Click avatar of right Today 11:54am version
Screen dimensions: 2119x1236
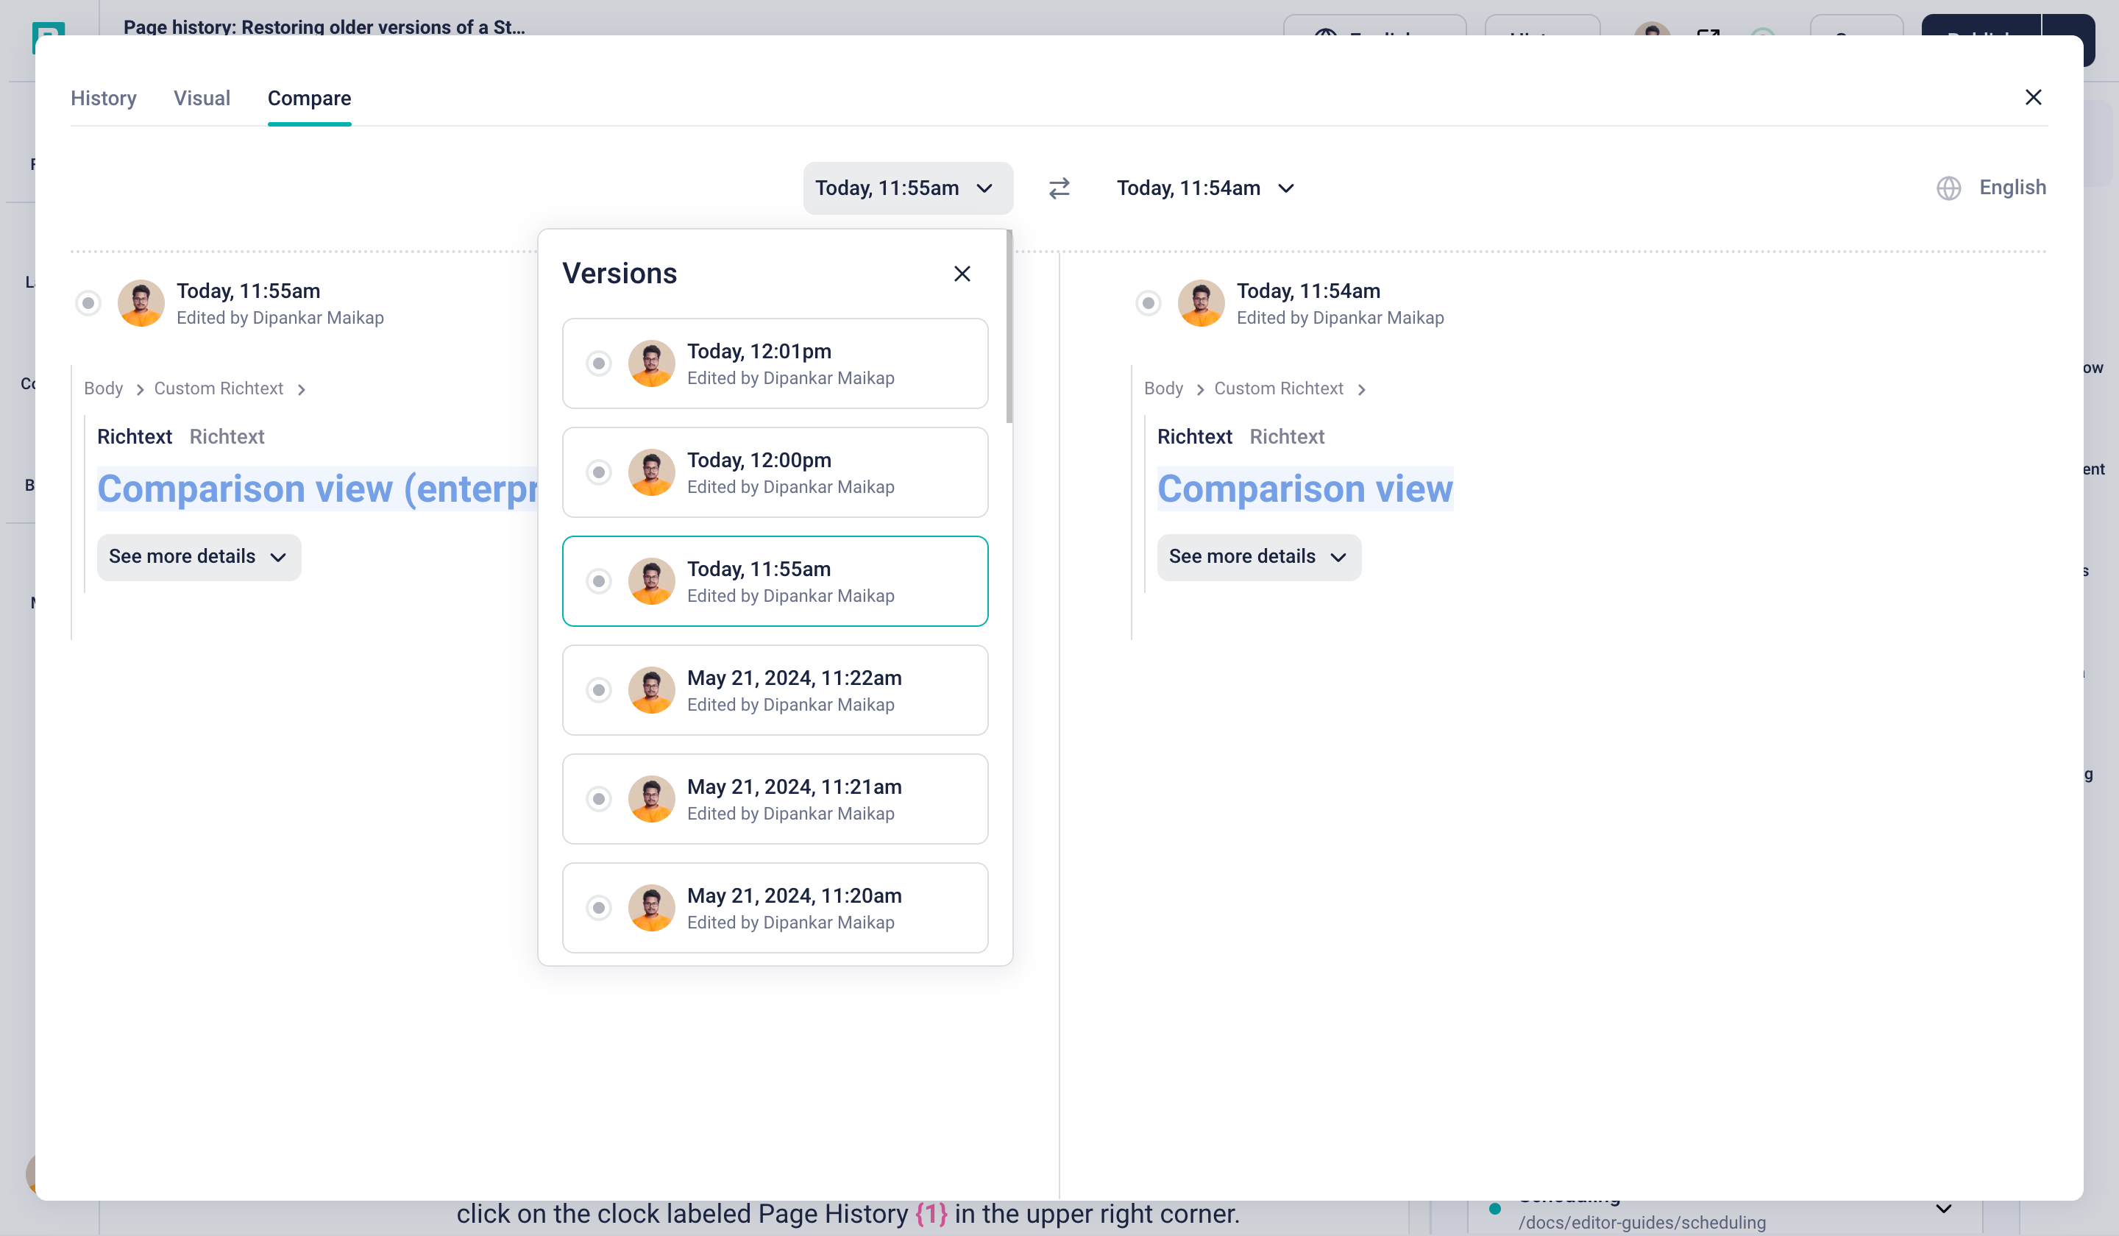coord(1201,302)
